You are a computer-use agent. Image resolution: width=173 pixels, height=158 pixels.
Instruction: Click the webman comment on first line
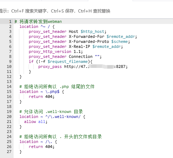pos(55,21)
